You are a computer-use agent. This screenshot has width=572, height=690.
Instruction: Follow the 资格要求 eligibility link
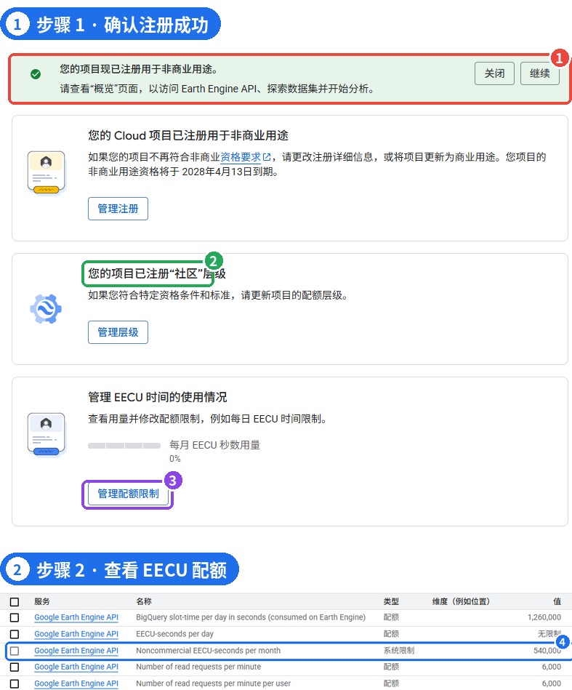[x=241, y=157]
